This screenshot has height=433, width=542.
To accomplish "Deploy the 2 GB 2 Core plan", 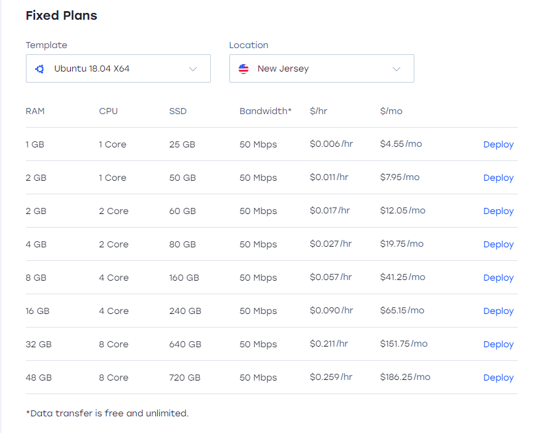I will pyautogui.click(x=498, y=211).
